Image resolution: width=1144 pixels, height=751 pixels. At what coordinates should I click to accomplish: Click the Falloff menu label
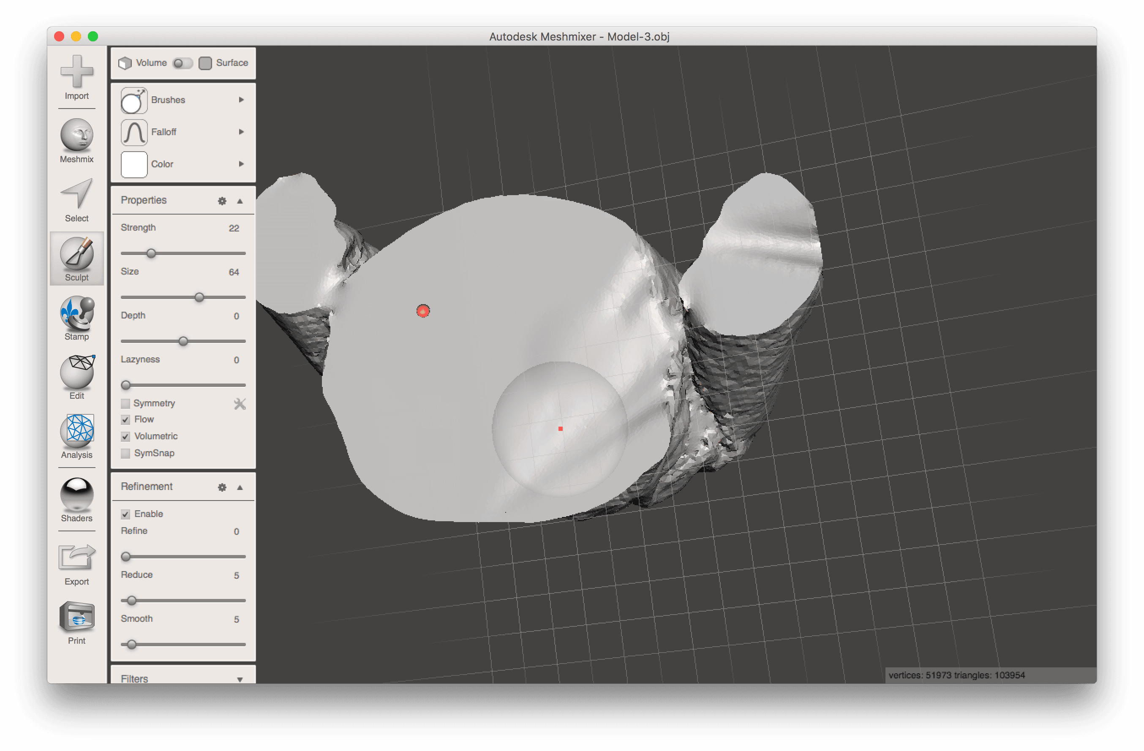164,132
